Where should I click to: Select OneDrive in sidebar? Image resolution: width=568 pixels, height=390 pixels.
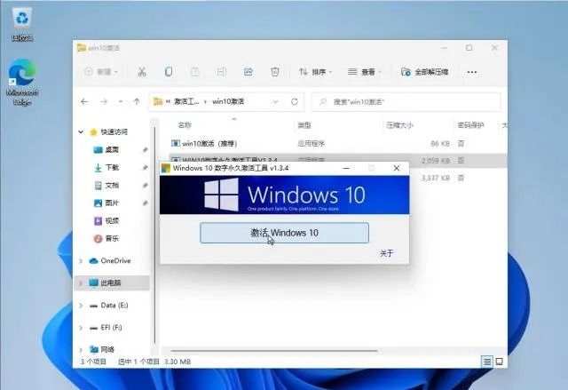pyautogui.click(x=115, y=260)
